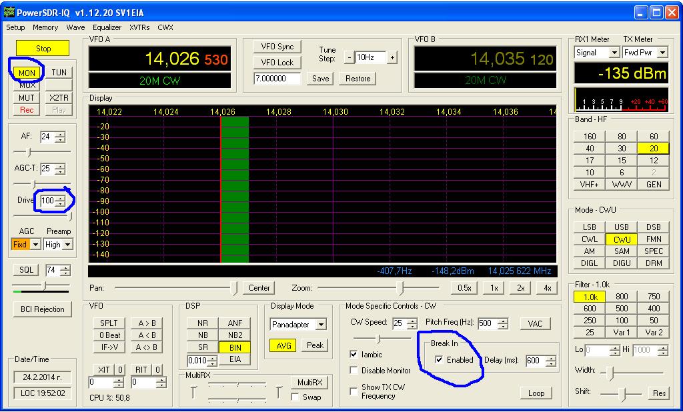Click the A > B VFO button
This screenshot has height=412, width=683.
(147, 323)
